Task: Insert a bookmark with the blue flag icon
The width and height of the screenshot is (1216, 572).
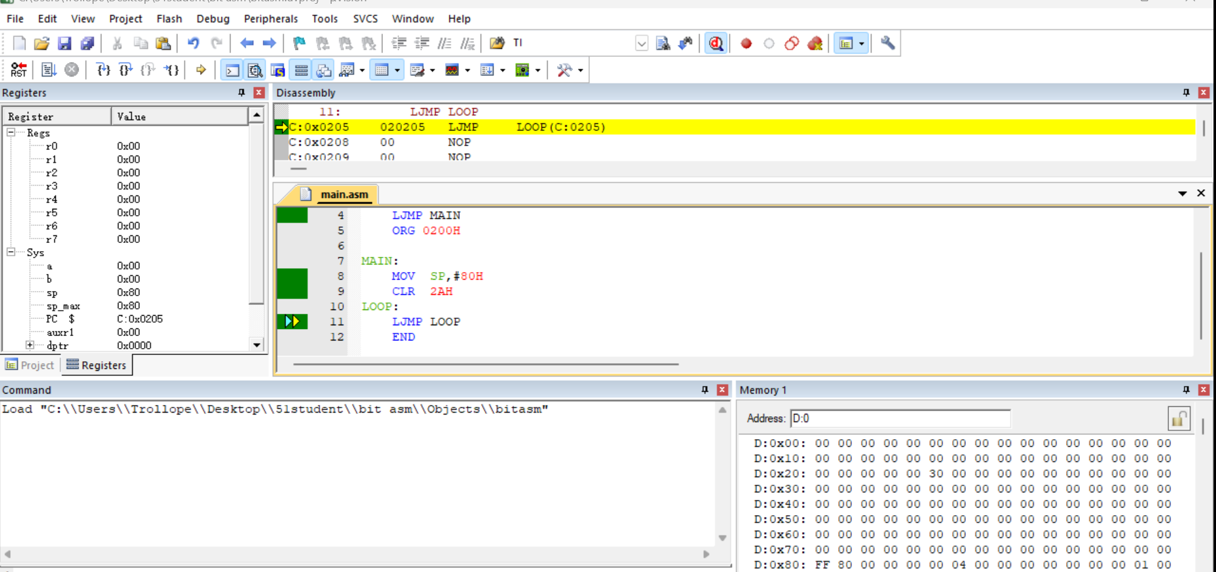Action: click(299, 43)
